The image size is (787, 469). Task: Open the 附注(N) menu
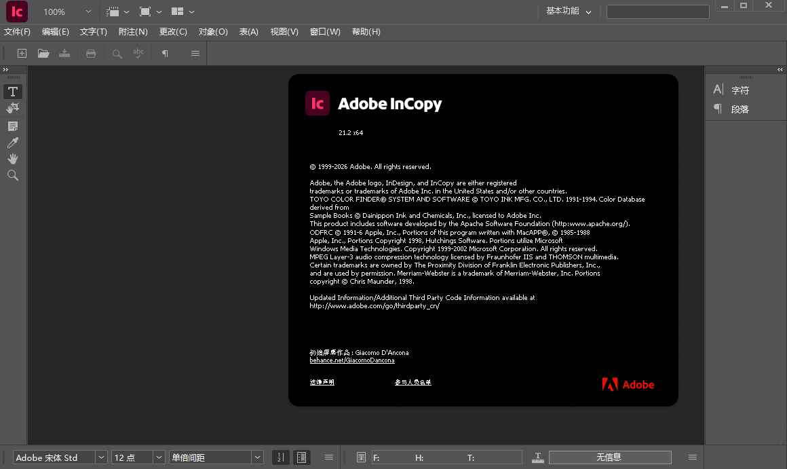tap(133, 32)
